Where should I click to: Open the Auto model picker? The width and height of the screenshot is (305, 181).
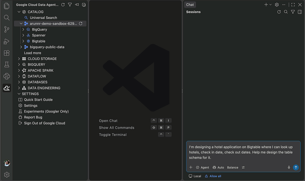point(218,167)
